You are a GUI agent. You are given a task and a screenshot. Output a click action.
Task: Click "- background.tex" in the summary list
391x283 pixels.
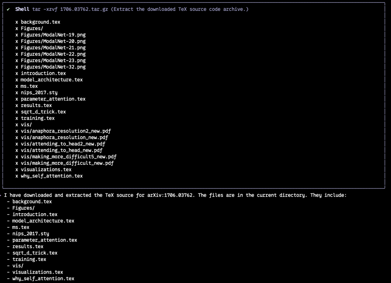point(29,202)
